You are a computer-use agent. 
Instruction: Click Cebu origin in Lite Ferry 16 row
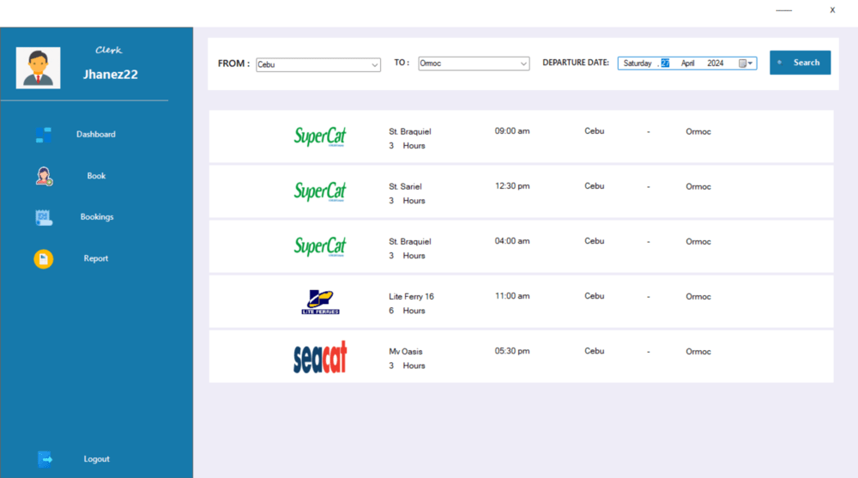pos(595,296)
